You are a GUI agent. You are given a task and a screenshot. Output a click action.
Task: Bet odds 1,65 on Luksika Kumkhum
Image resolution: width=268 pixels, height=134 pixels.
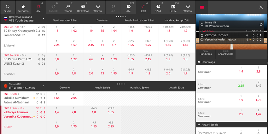[x=56, y=98]
